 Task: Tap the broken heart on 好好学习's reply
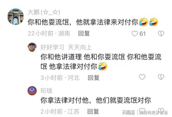pos(161,77)
